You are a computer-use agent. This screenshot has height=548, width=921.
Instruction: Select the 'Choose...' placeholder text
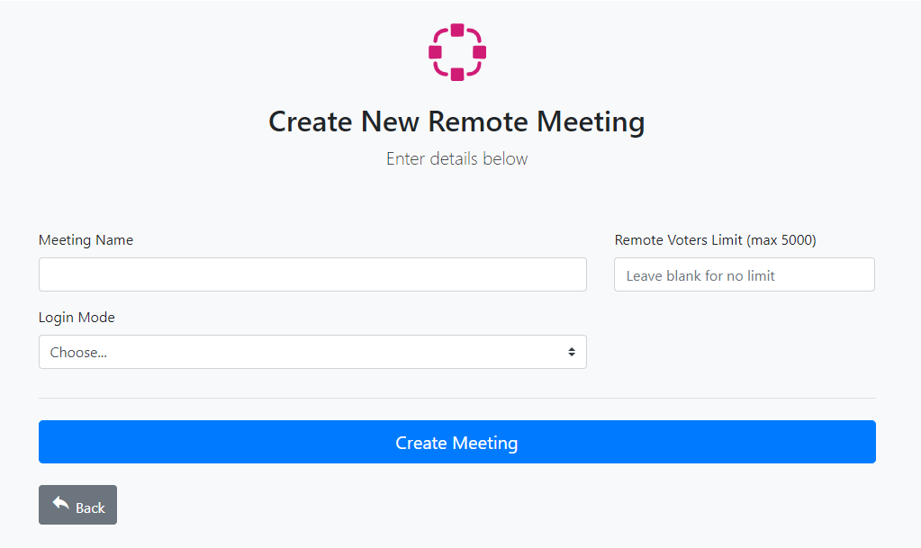pyautogui.click(x=78, y=353)
